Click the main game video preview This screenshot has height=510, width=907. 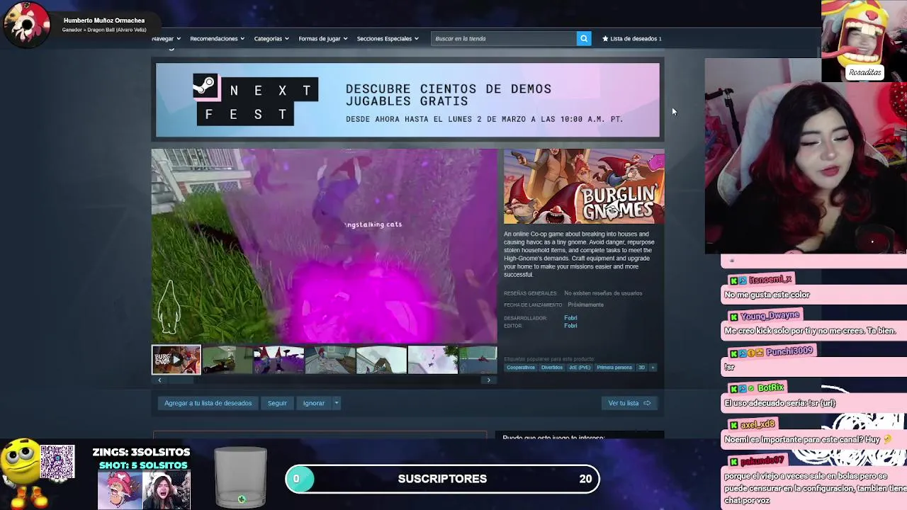[325, 246]
